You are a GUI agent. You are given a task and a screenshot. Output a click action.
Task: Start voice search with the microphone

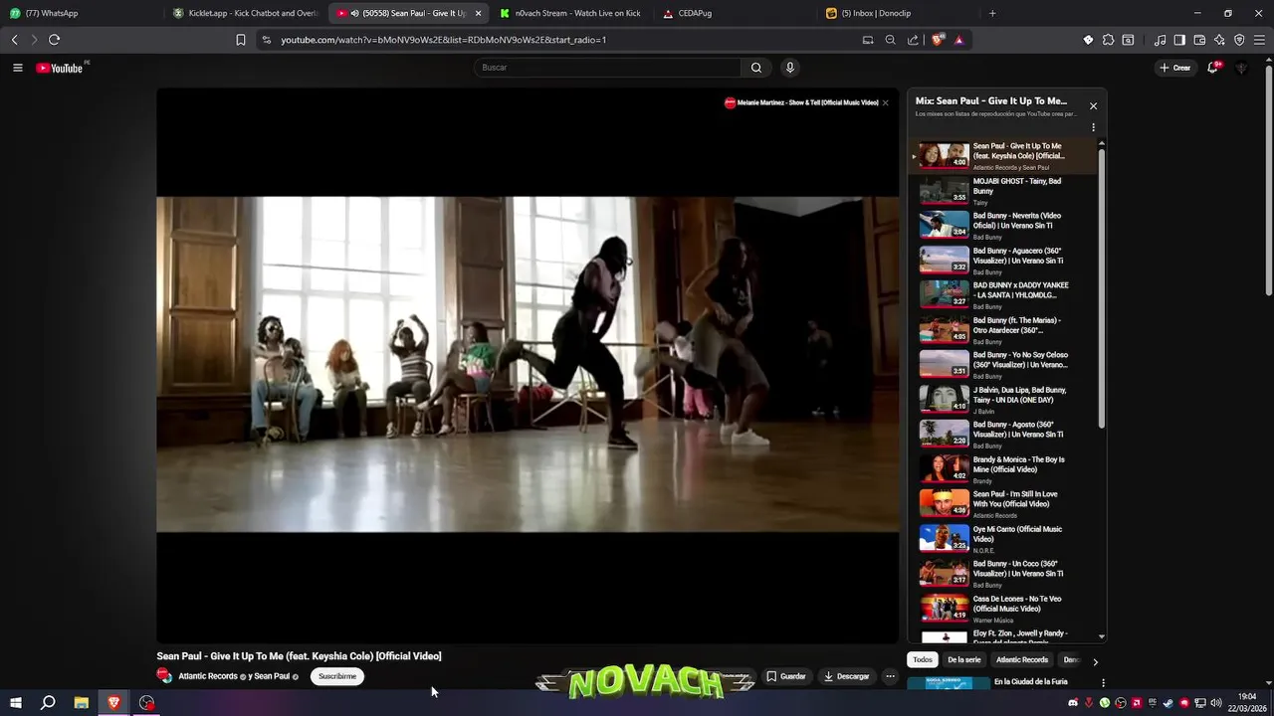(790, 68)
